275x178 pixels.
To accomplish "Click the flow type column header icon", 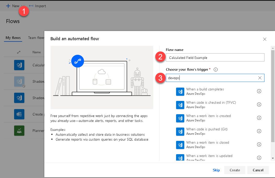I will (19, 52).
